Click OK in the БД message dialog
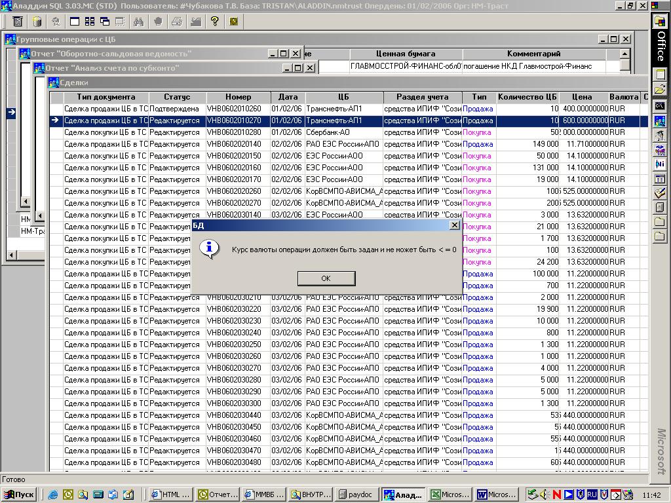Screen dimensions: 671x503 point(326,278)
